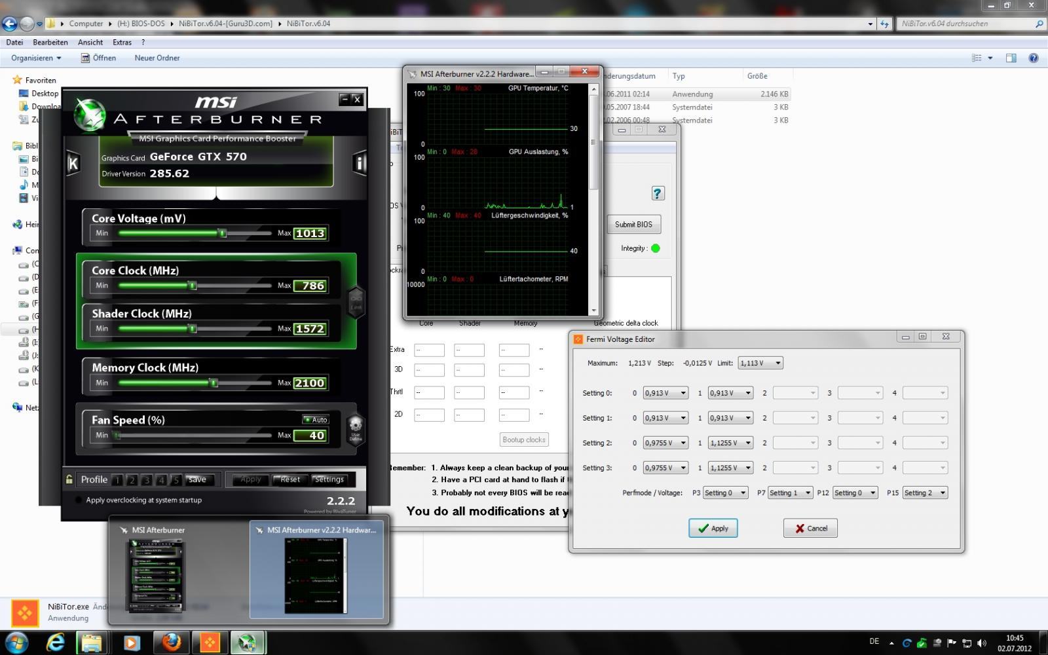The height and width of the screenshot is (655, 1048).
Task: Select Desktop in navigation pane
Action: (x=45, y=94)
